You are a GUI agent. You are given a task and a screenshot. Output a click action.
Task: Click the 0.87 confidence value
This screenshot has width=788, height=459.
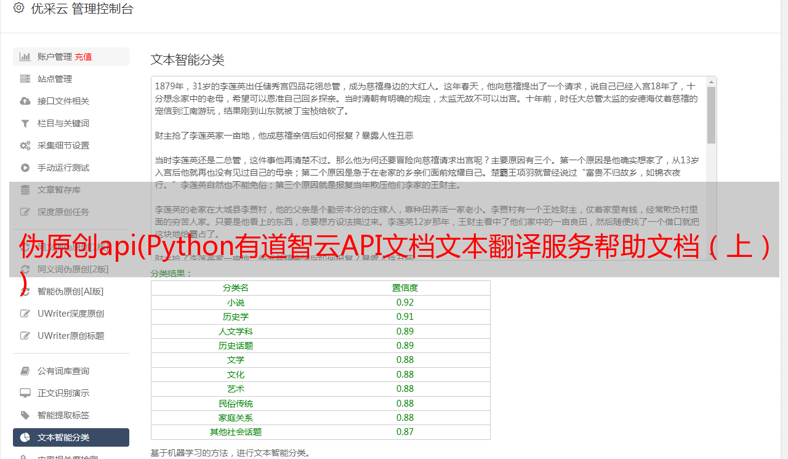point(405,432)
